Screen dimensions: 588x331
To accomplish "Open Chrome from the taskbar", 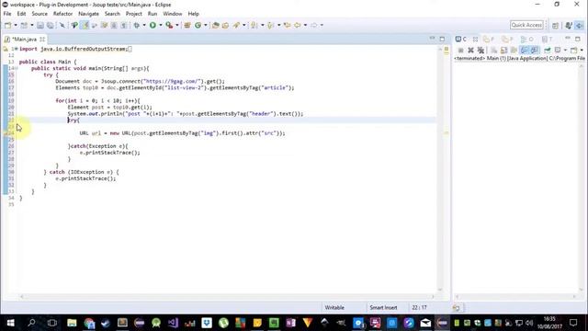I will pos(89,323).
